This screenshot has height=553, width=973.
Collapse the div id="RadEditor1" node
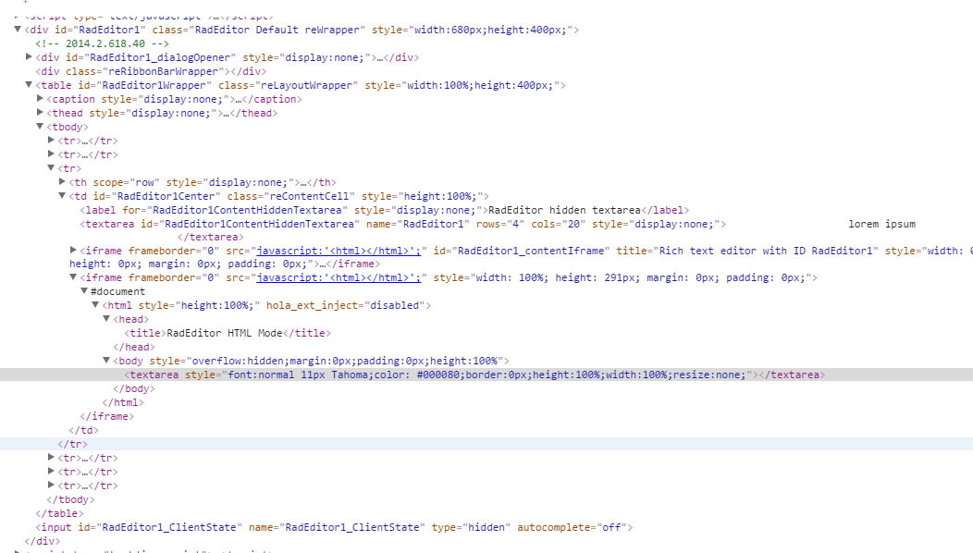pyautogui.click(x=18, y=30)
